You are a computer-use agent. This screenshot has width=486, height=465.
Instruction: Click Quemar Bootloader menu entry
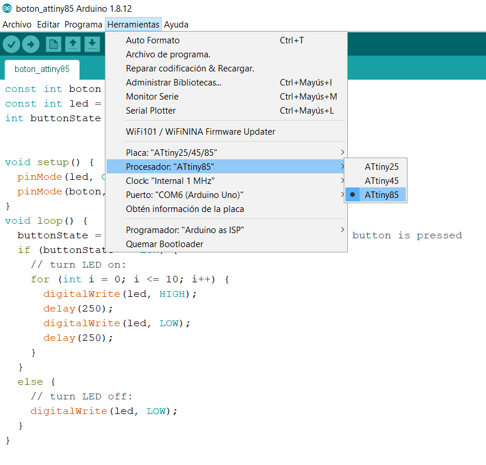pyautogui.click(x=165, y=244)
